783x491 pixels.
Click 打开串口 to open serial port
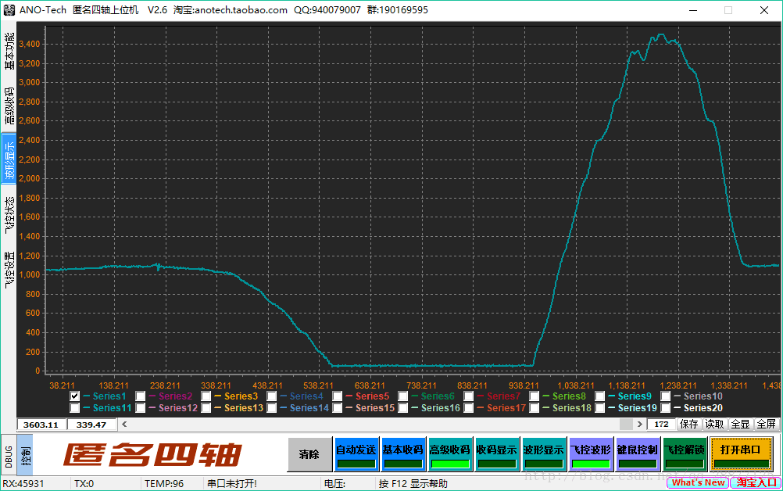point(741,454)
